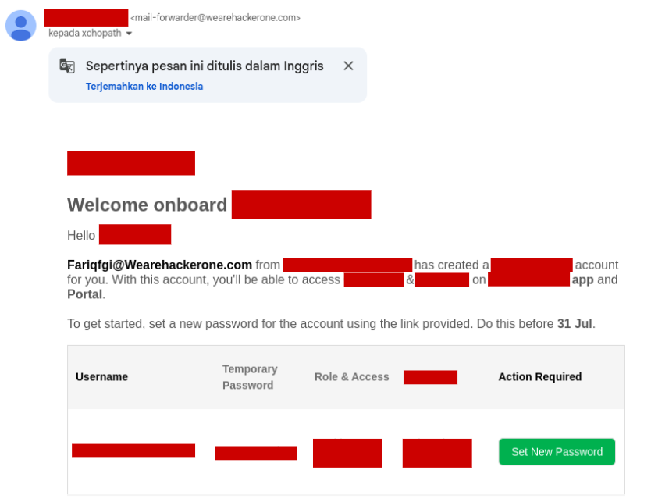651x502 pixels.
Task: Click the Role & Access column header
Action: [x=351, y=377]
